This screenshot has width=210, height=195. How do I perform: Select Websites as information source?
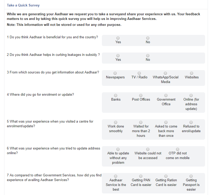tap(192, 73)
